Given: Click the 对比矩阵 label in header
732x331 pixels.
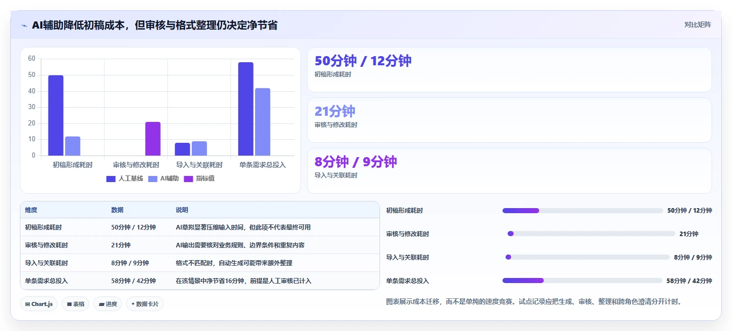Looking at the screenshot, I should point(698,24).
